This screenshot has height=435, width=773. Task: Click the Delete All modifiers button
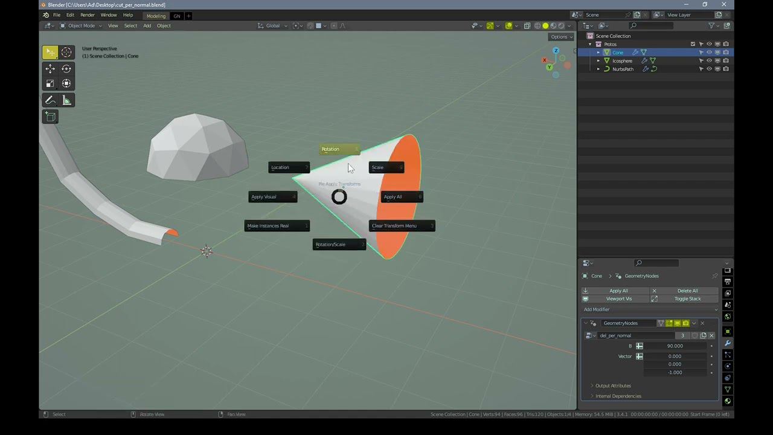point(687,291)
